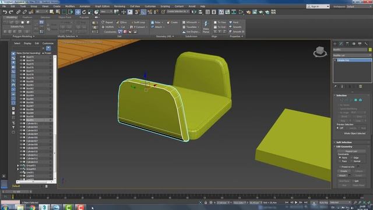Click the QSlice ribbon button
The height and width of the screenshot is (210, 373).
122,22
